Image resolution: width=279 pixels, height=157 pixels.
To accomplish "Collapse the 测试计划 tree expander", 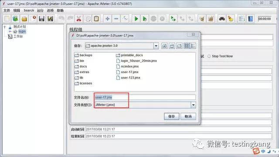I will (x=5, y=27).
